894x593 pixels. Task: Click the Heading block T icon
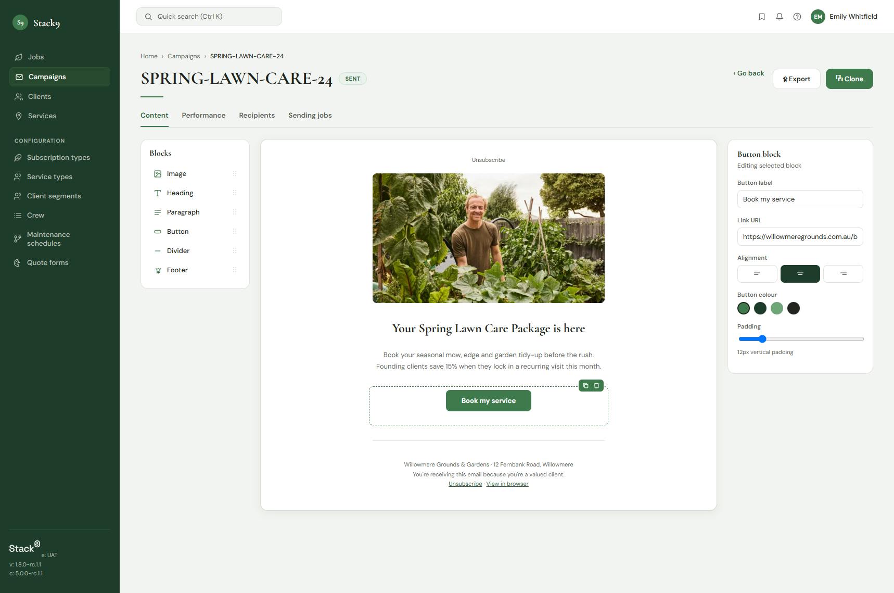158,193
